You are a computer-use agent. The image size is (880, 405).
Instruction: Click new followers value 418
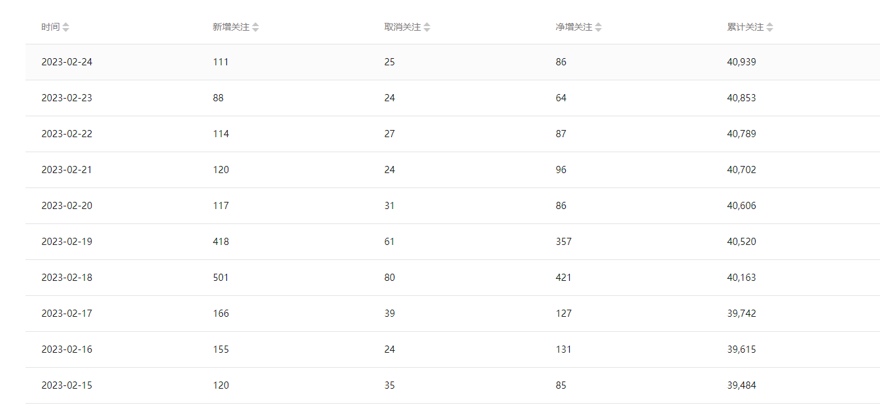coord(220,242)
